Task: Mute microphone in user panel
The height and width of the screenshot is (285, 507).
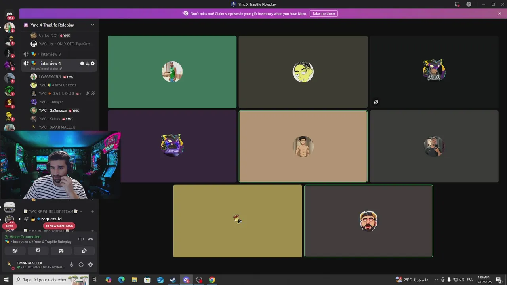Action: coord(72,265)
